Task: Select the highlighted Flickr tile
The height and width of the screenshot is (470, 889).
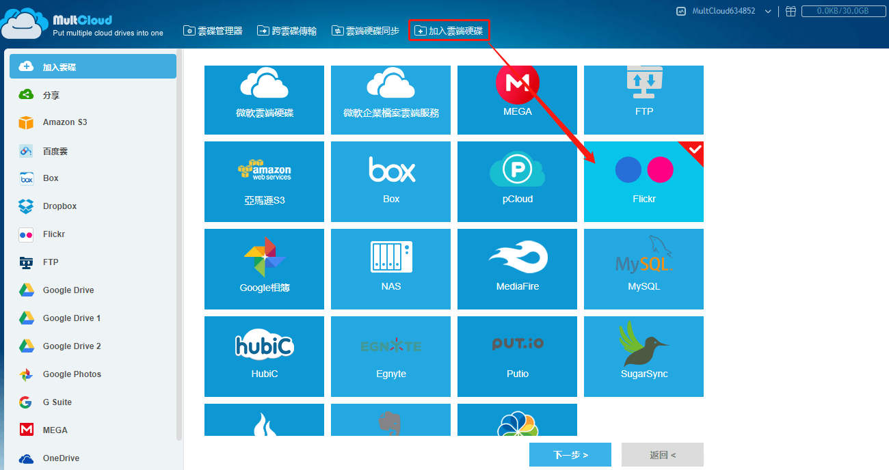Action: point(643,182)
